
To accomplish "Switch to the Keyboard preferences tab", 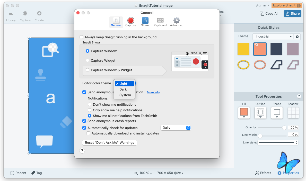I will tap(160, 22).
